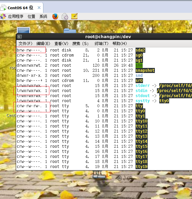
Task: Click the tty12 device name
Action: [141, 131]
